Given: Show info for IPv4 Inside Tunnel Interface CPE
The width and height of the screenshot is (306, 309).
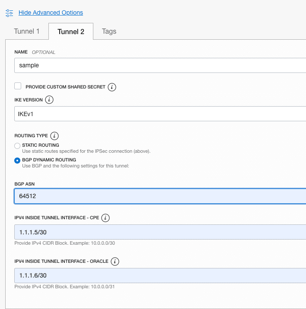Looking at the screenshot, I should 106,218.
